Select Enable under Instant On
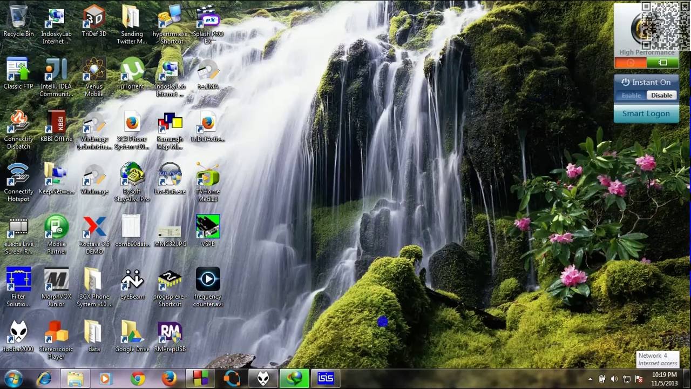Viewport: 691px width, 389px height. click(x=631, y=96)
